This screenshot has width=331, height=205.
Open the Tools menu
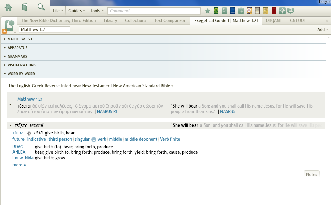97,11
